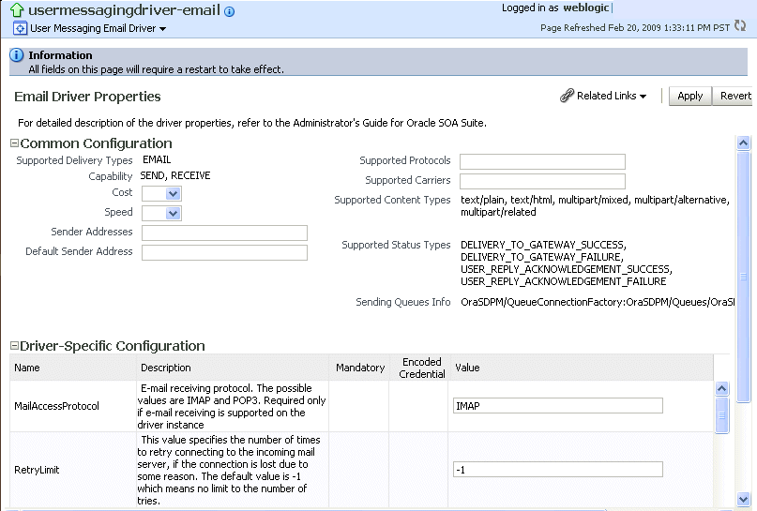
Task: Select the RetryLimit row name
Action: [x=37, y=470]
